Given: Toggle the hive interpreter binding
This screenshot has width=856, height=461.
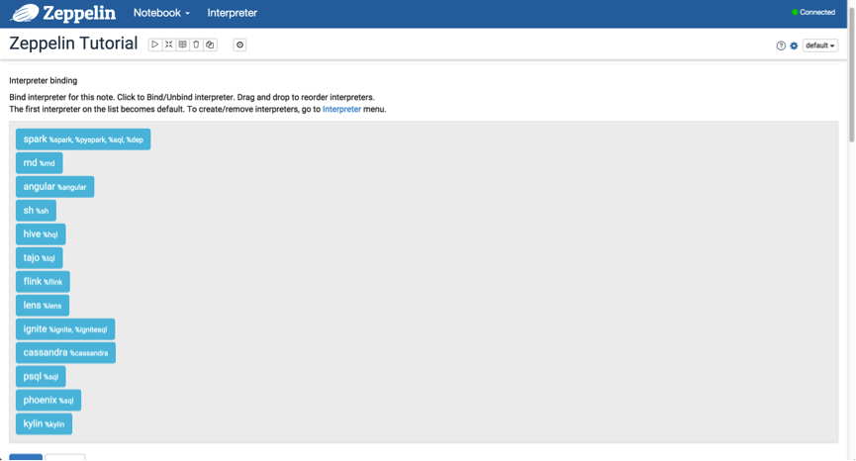Looking at the screenshot, I should point(41,234).
